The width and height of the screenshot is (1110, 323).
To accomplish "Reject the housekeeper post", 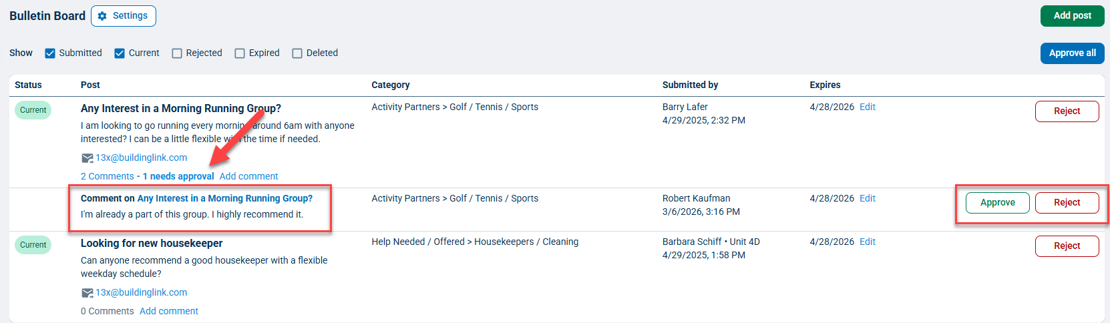I will coord(1067,246).
